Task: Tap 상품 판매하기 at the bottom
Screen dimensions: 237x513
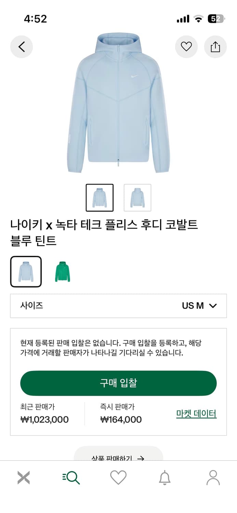Action: pos(118,459)
